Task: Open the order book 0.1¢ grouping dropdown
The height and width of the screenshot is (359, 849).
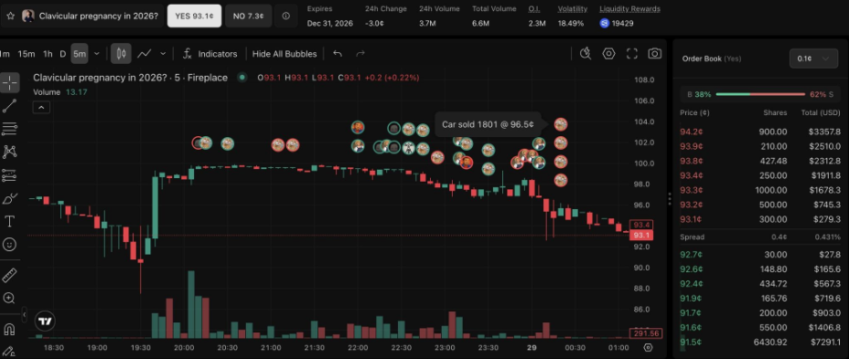Action: (814, 58)
